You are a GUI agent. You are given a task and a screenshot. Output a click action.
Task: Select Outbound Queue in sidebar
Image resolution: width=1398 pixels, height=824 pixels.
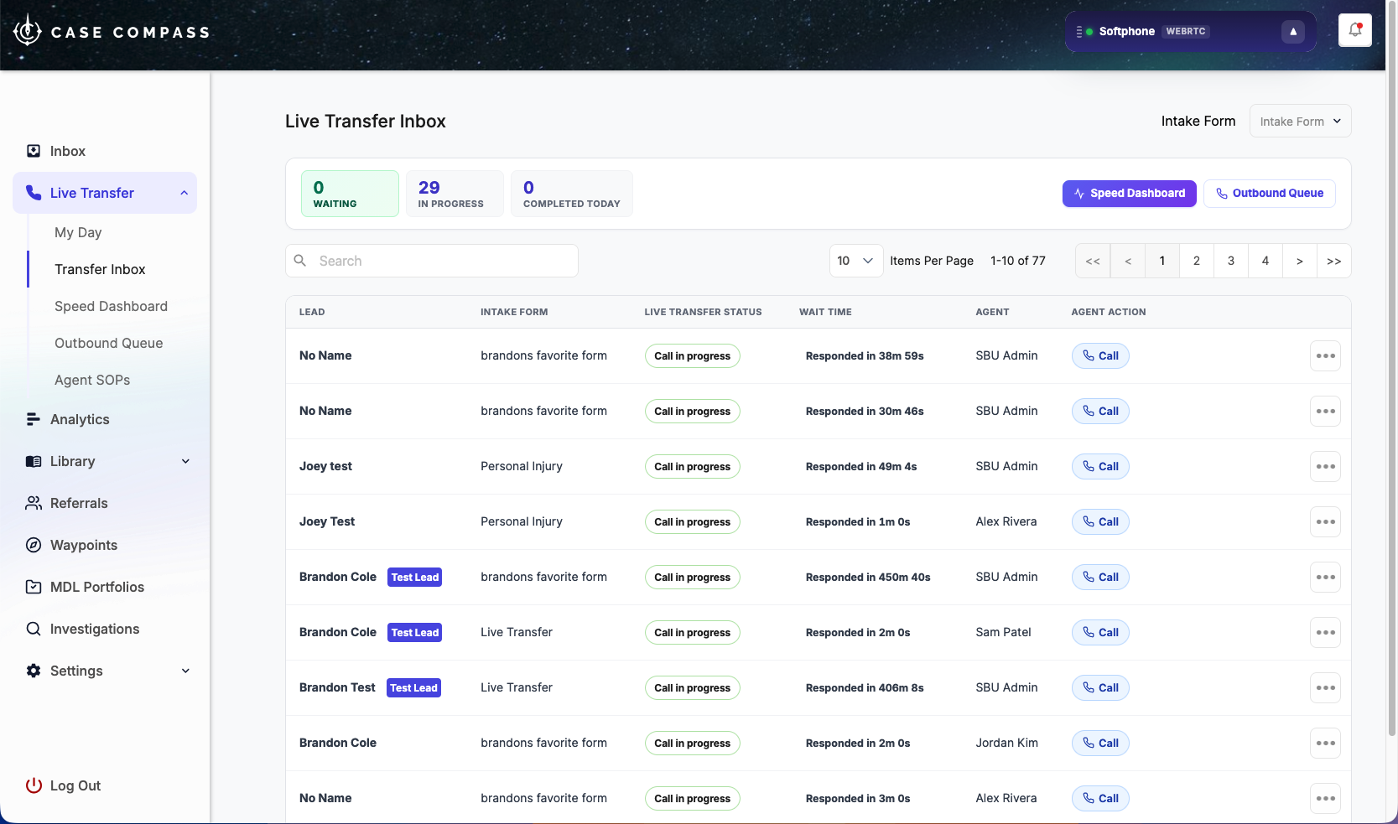(109, 343)
